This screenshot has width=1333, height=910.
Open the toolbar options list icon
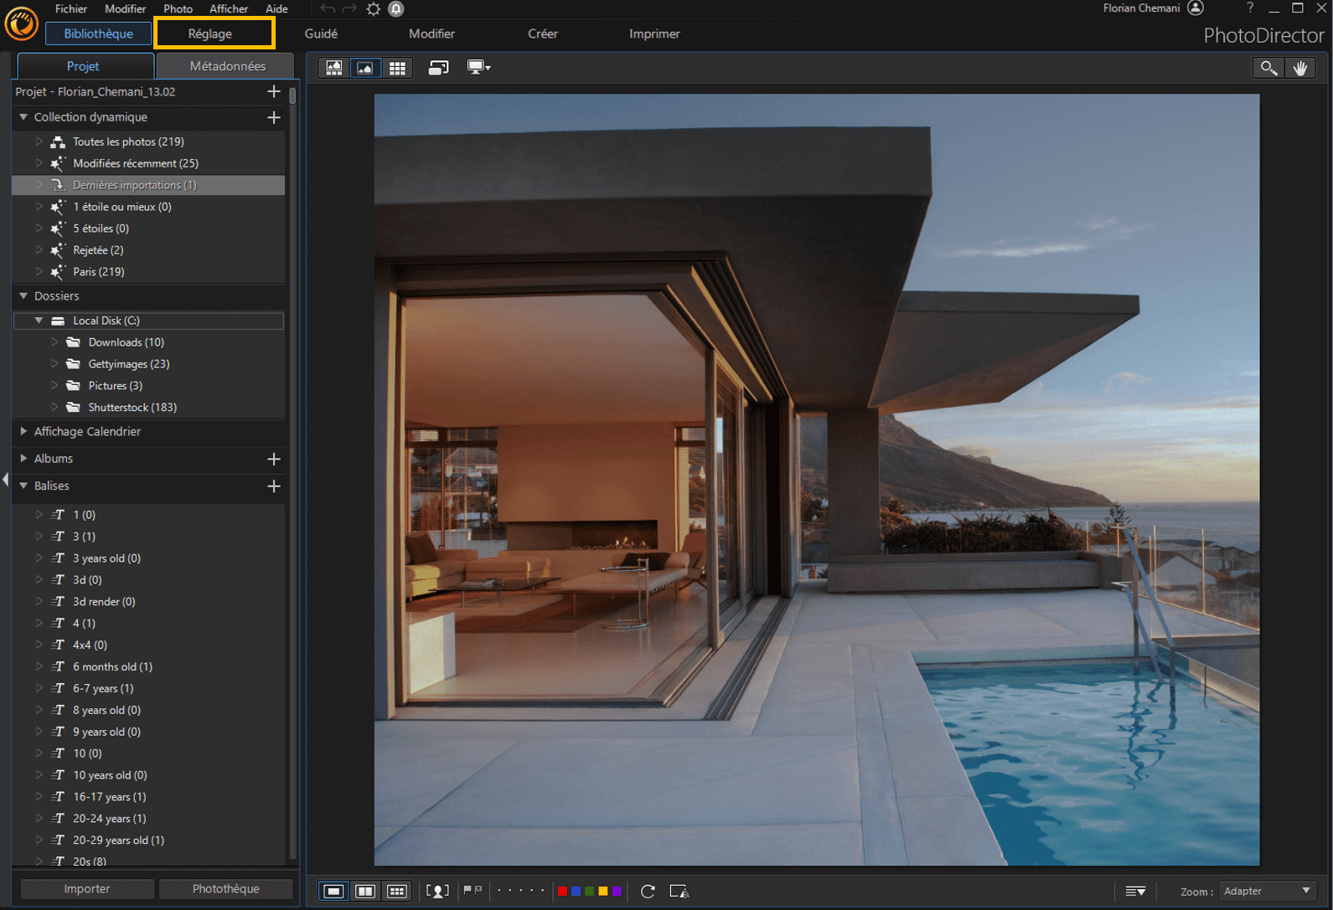click(1135, 891)
